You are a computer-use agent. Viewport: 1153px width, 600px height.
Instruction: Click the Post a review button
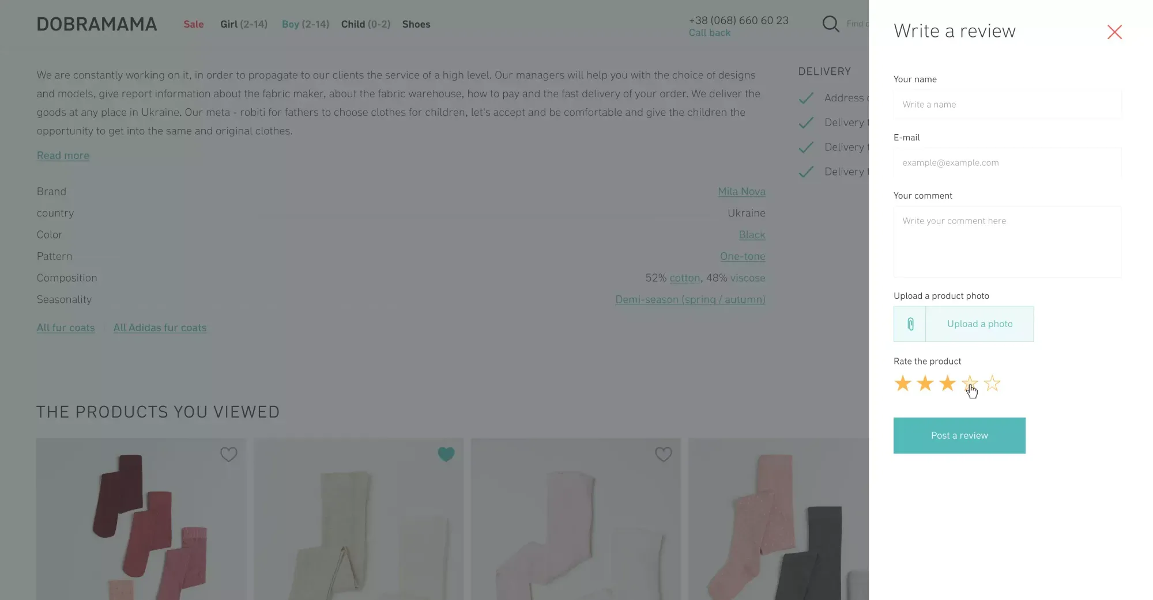959,435
